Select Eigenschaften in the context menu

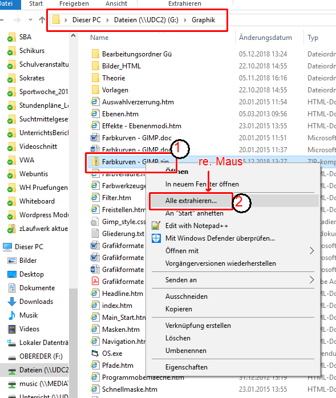click(x=186, y=367)
